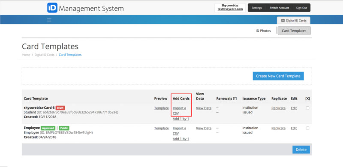
Task: Sign Out of the account
Action: click(x=301, y=8)
